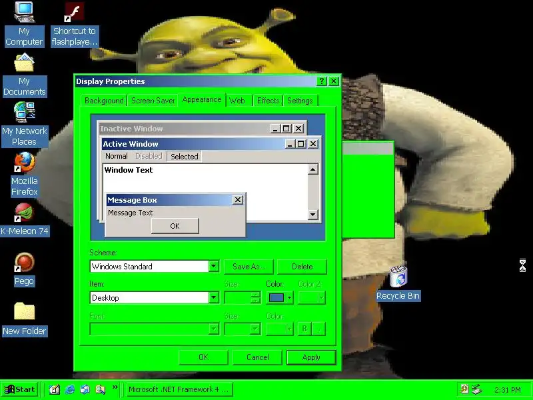Click the preview scrollbar down arrow
This screenshot has height=400, width=533.
[x=312, y=214]
